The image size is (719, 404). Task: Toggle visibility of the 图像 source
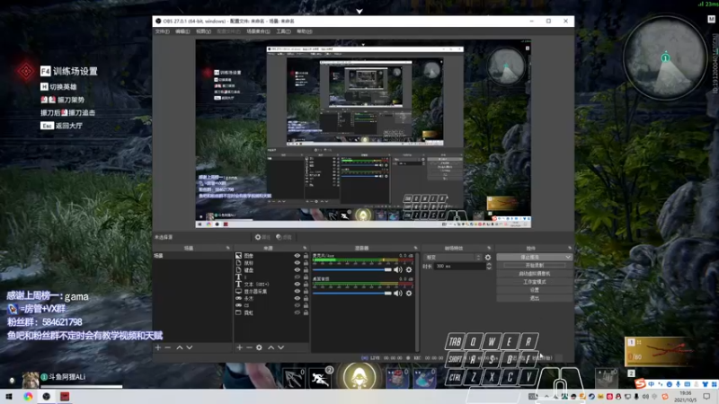(x=297, y=256)
